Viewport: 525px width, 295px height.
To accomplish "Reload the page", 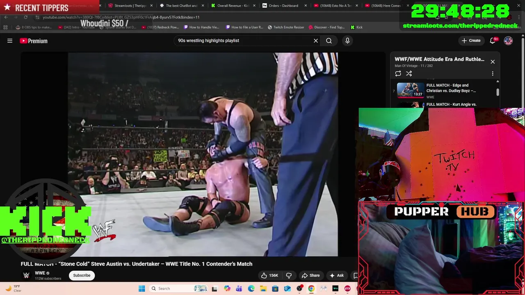I will pos(25,17).
